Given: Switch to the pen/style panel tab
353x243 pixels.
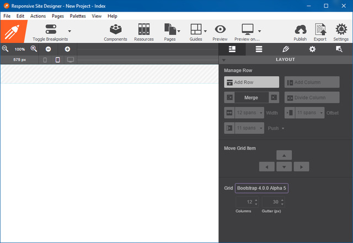Looking at the screenshot, I should [285, 49].
